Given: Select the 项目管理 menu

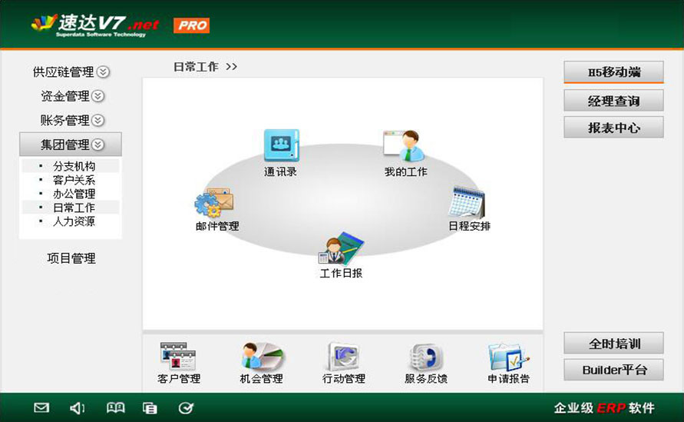Looking at the screenshot, I should click(71, 258).
